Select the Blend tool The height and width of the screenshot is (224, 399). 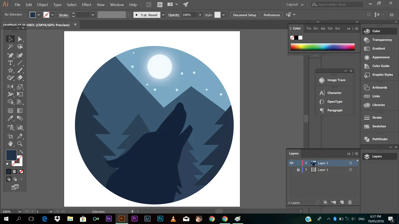pos(20,118)
